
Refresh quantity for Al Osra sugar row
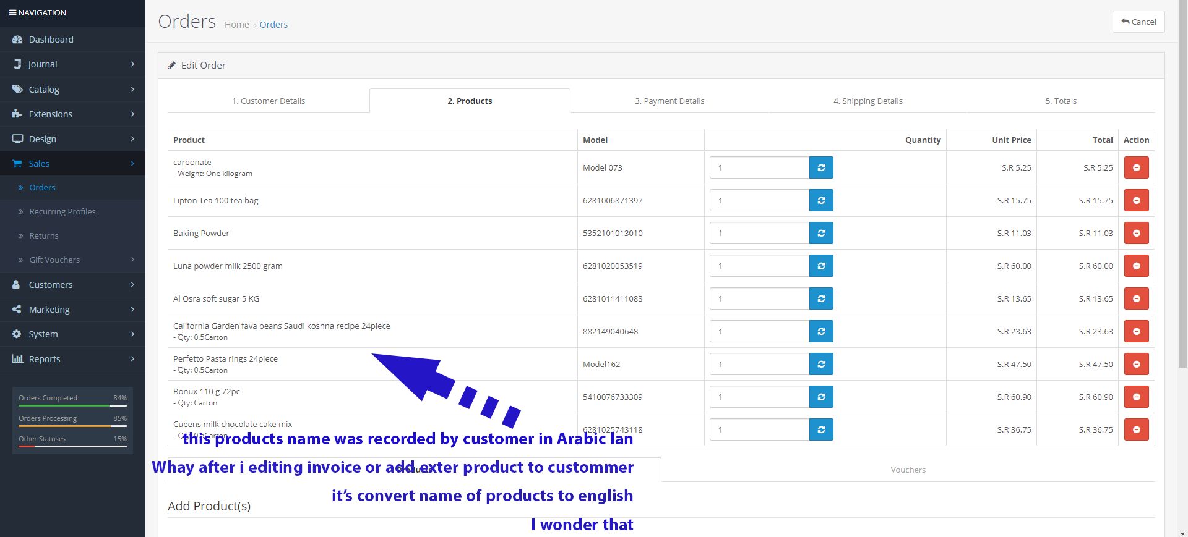click(821, 298)
